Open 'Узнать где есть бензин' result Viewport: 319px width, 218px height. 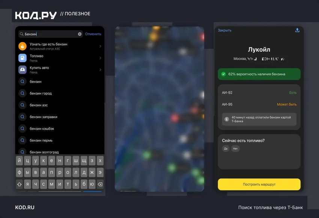tap(60, 46)
